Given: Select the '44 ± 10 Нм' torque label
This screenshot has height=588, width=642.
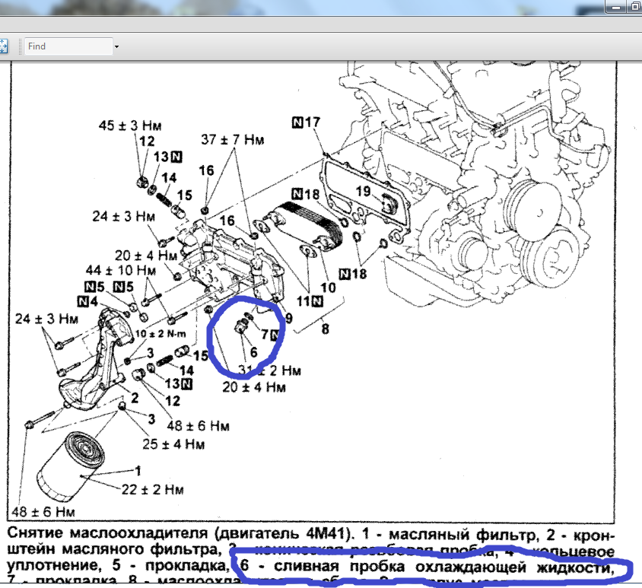Looking at the screenshot, I should point(121,270).
